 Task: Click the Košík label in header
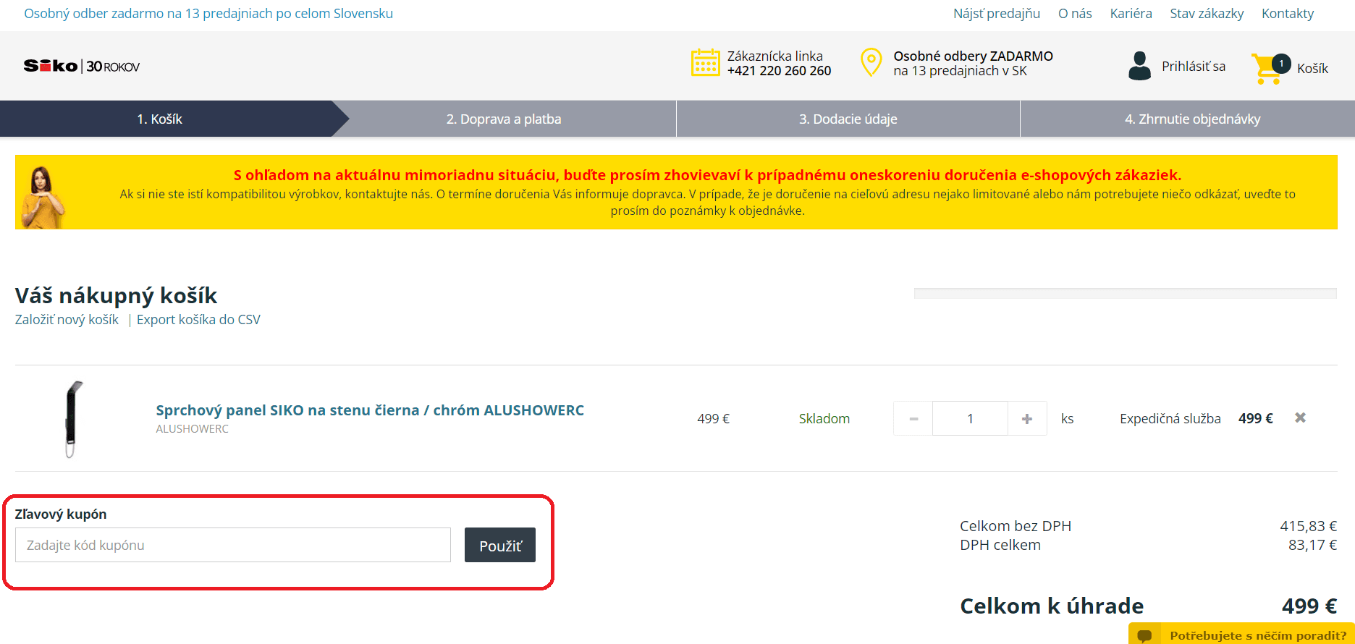point(1312,69)
